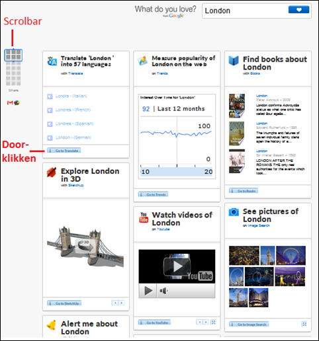Screen dimensions: 319x341
Task: Open the Londra - (Italian) translation link
Action: coord(71,96)
